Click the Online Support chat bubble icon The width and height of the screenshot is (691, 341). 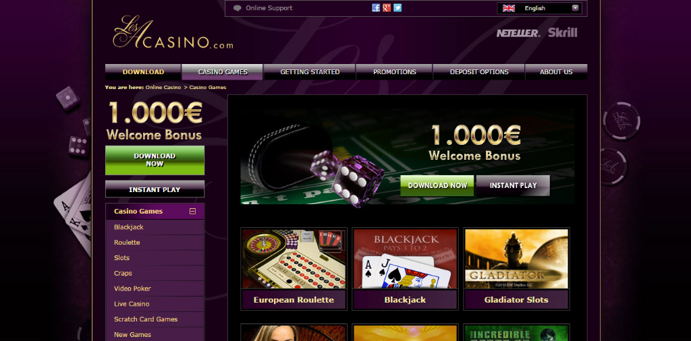[238, 8]
